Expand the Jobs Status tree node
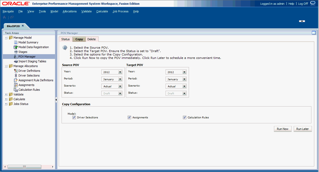Viewport: 319px width, 172px height. coord(6,104)
